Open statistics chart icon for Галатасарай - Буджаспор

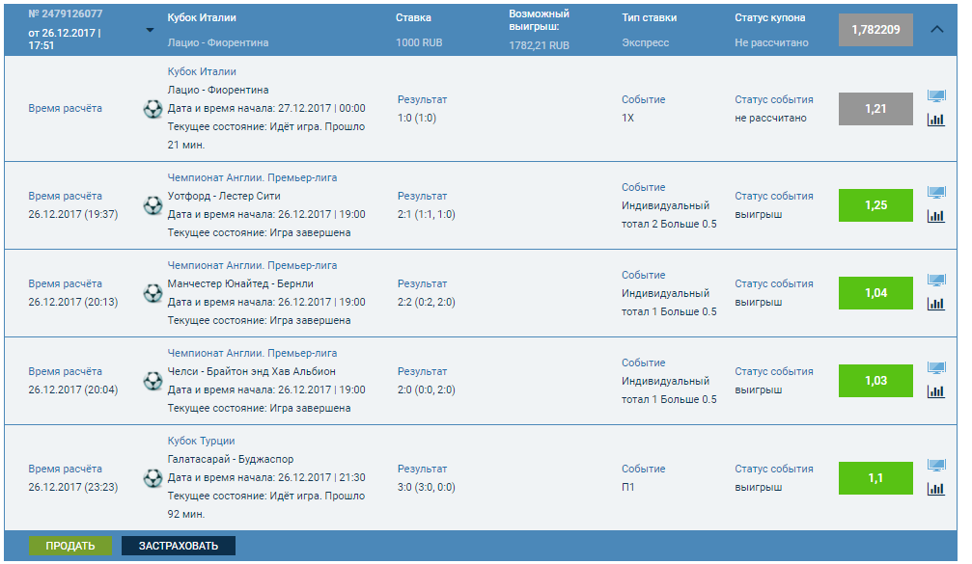(x=936, y=489)
